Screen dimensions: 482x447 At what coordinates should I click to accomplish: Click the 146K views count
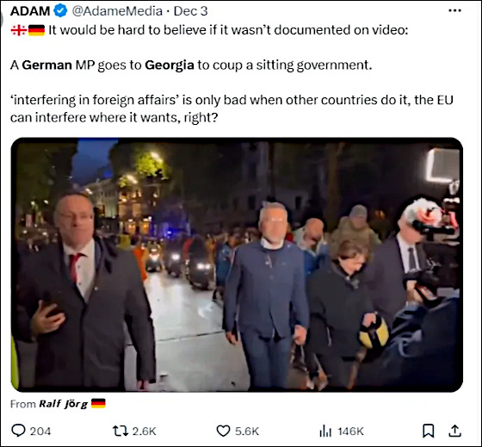pos(351,431)
